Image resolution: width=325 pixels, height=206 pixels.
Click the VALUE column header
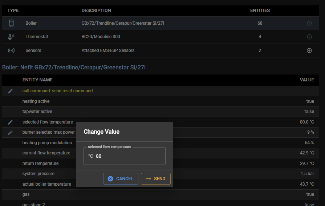pos(306,80)
